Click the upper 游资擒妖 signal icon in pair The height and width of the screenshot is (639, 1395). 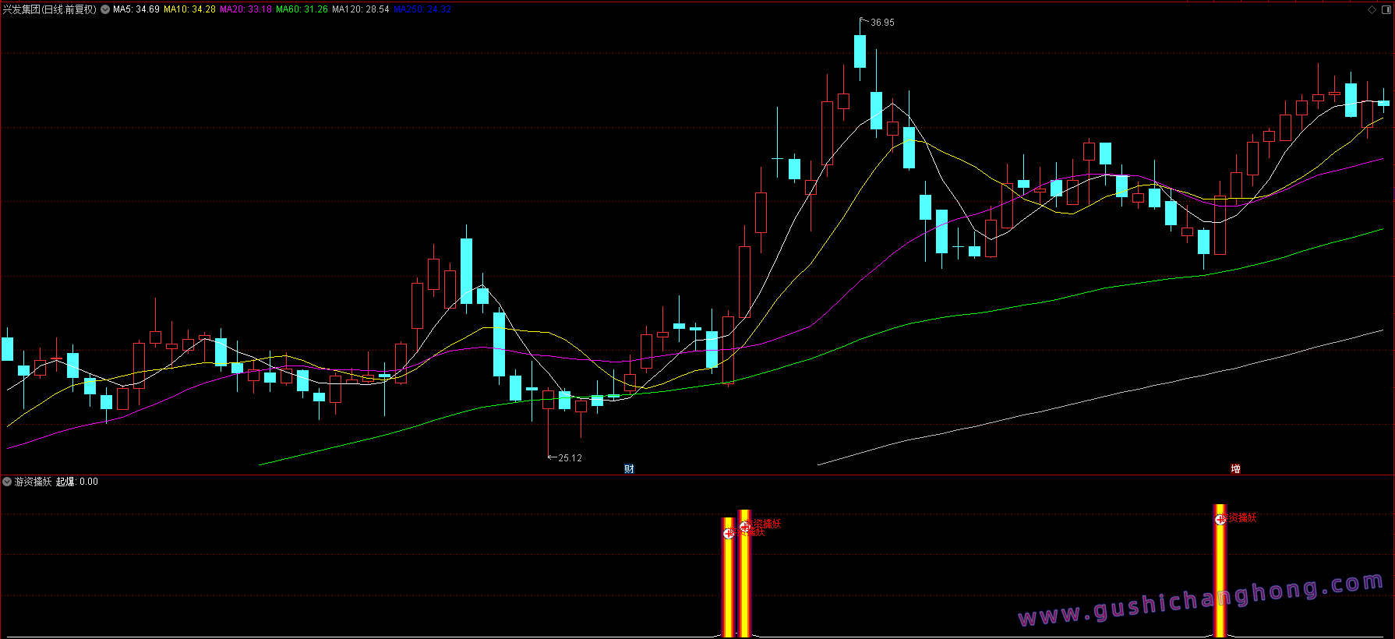744,525
